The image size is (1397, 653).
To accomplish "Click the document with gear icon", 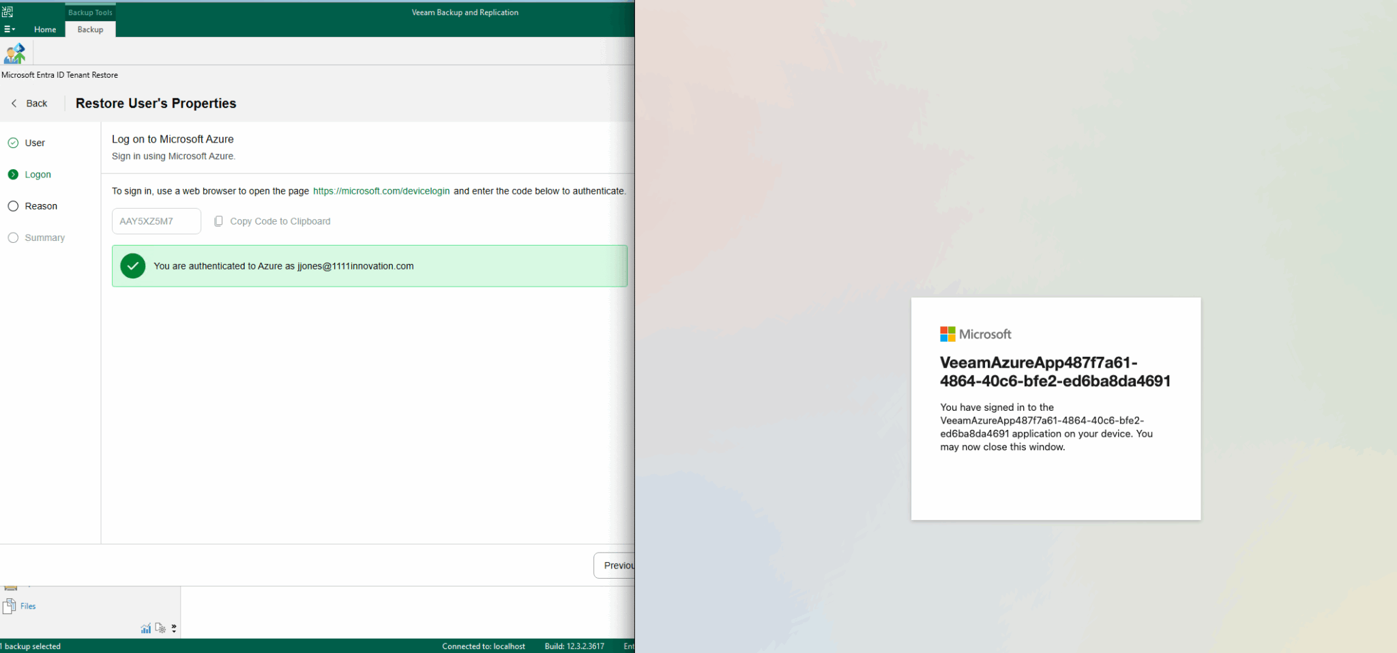I will (160, 628).
